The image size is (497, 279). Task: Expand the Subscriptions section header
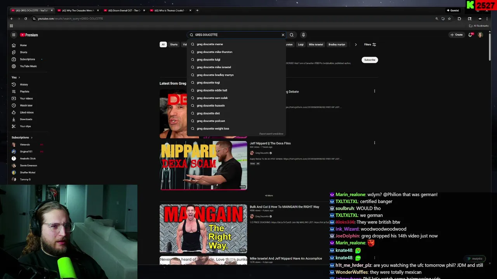22,138
